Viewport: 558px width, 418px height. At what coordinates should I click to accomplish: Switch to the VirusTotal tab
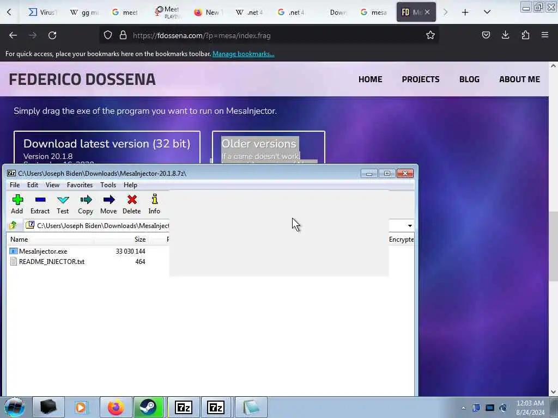coord(42,13)
